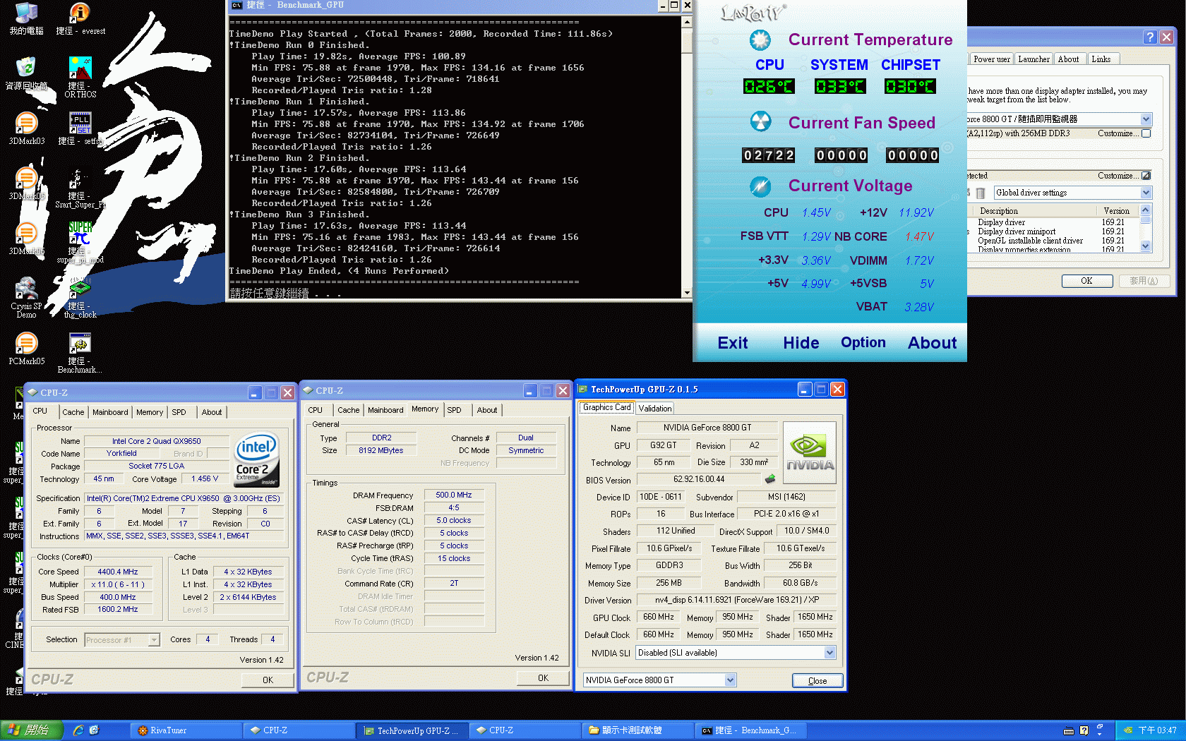
Task: Click the console window scrollbar down arrow
Action: point(687,292)
